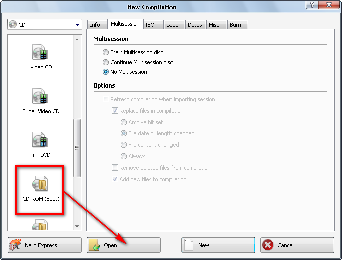This screenshot has width=342, height=260.
Task: Toggle Add new files to compilation
Action: [115, 179]
